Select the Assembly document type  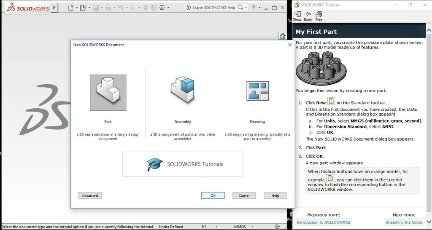tap(183, 90)
